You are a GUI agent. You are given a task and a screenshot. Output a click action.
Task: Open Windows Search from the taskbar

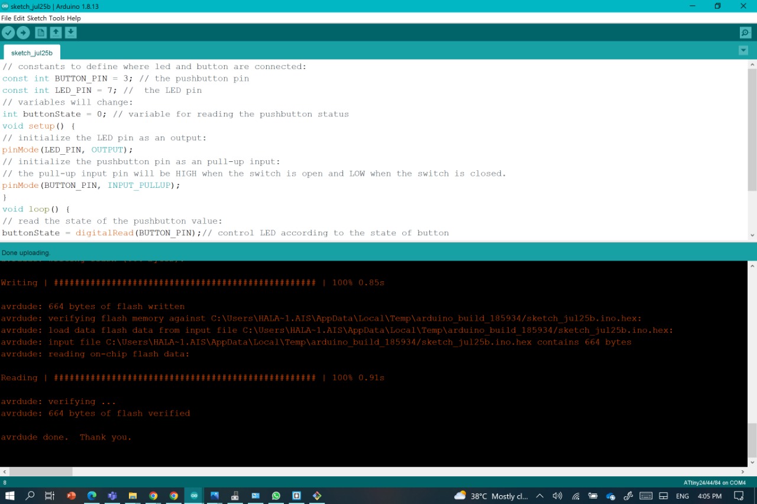tap(30, 496)
